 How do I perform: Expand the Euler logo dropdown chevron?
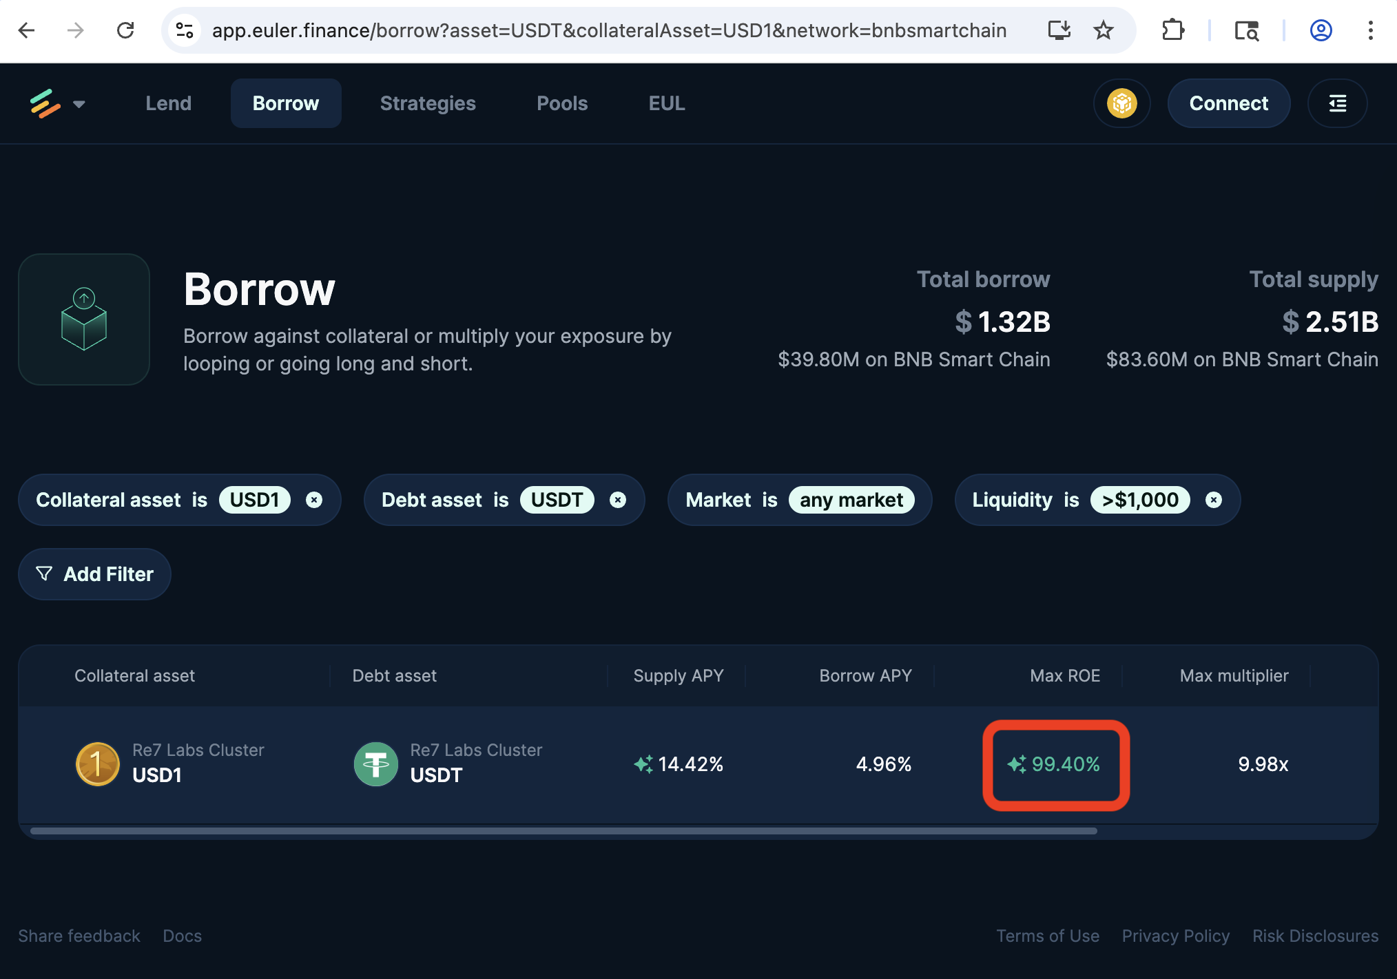pyautogui.click(x=79, y=104)
